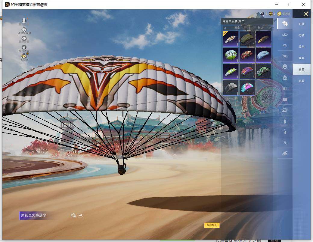Click the 59255 coin balance
Viewport: 313px width, 242px height.
[286, 14]
